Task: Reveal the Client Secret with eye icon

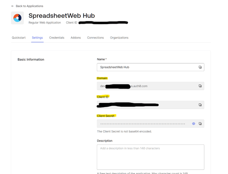Action: [x=194, y=124]
